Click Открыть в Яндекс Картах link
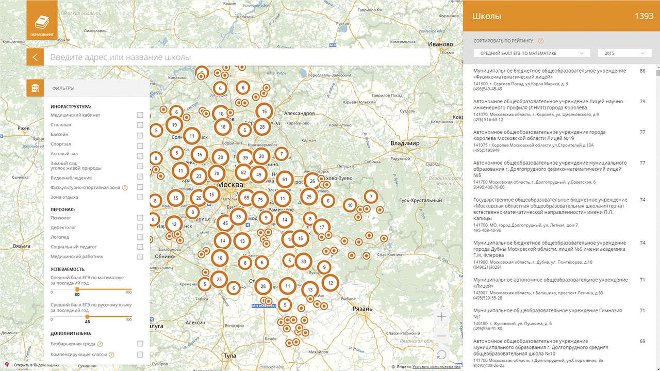This screenshot has width=660, height=371. [x=36, y=366]
